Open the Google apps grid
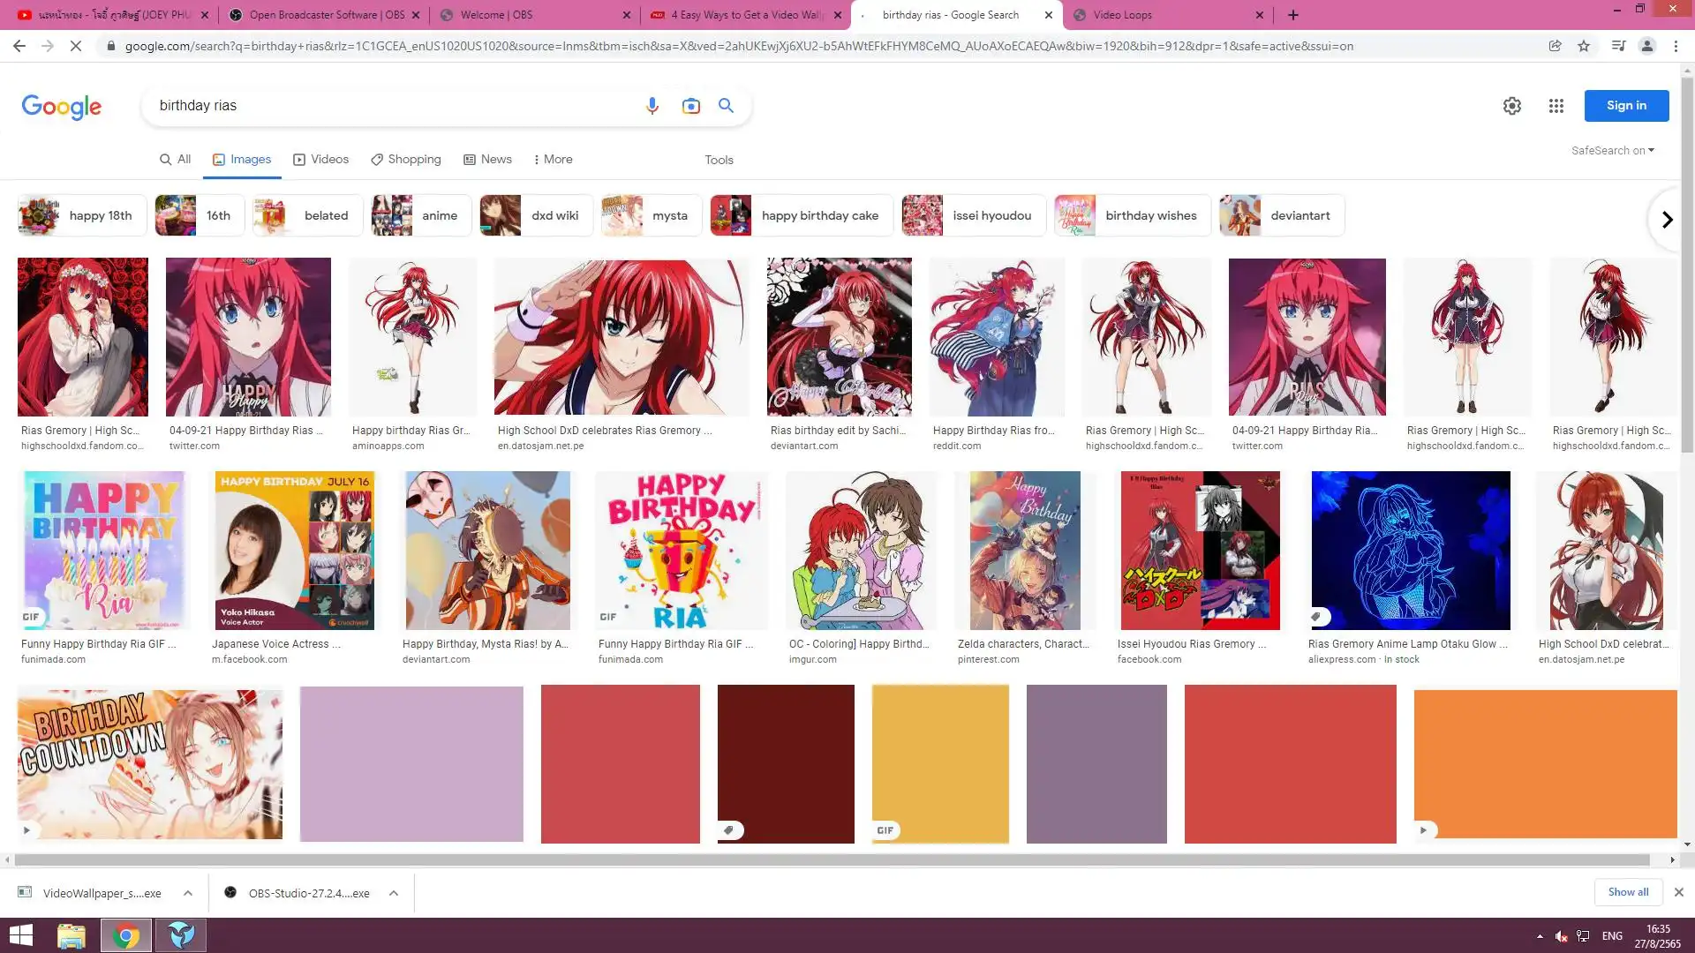This screenshot has width=1695, height=953. tap(1556, 106)
